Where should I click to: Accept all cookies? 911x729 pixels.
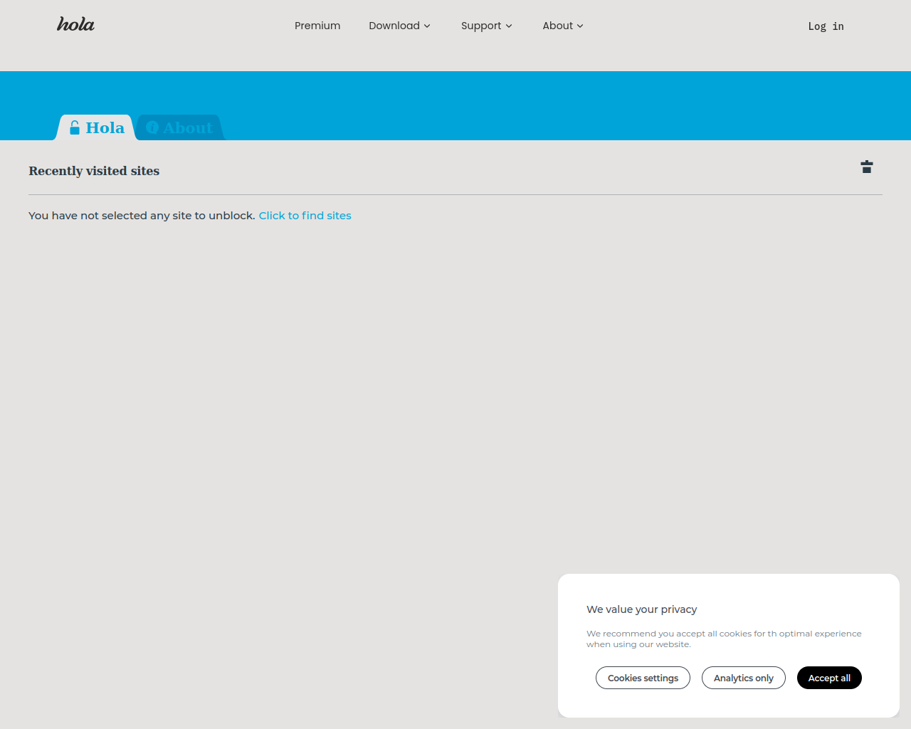pos(829,678)
